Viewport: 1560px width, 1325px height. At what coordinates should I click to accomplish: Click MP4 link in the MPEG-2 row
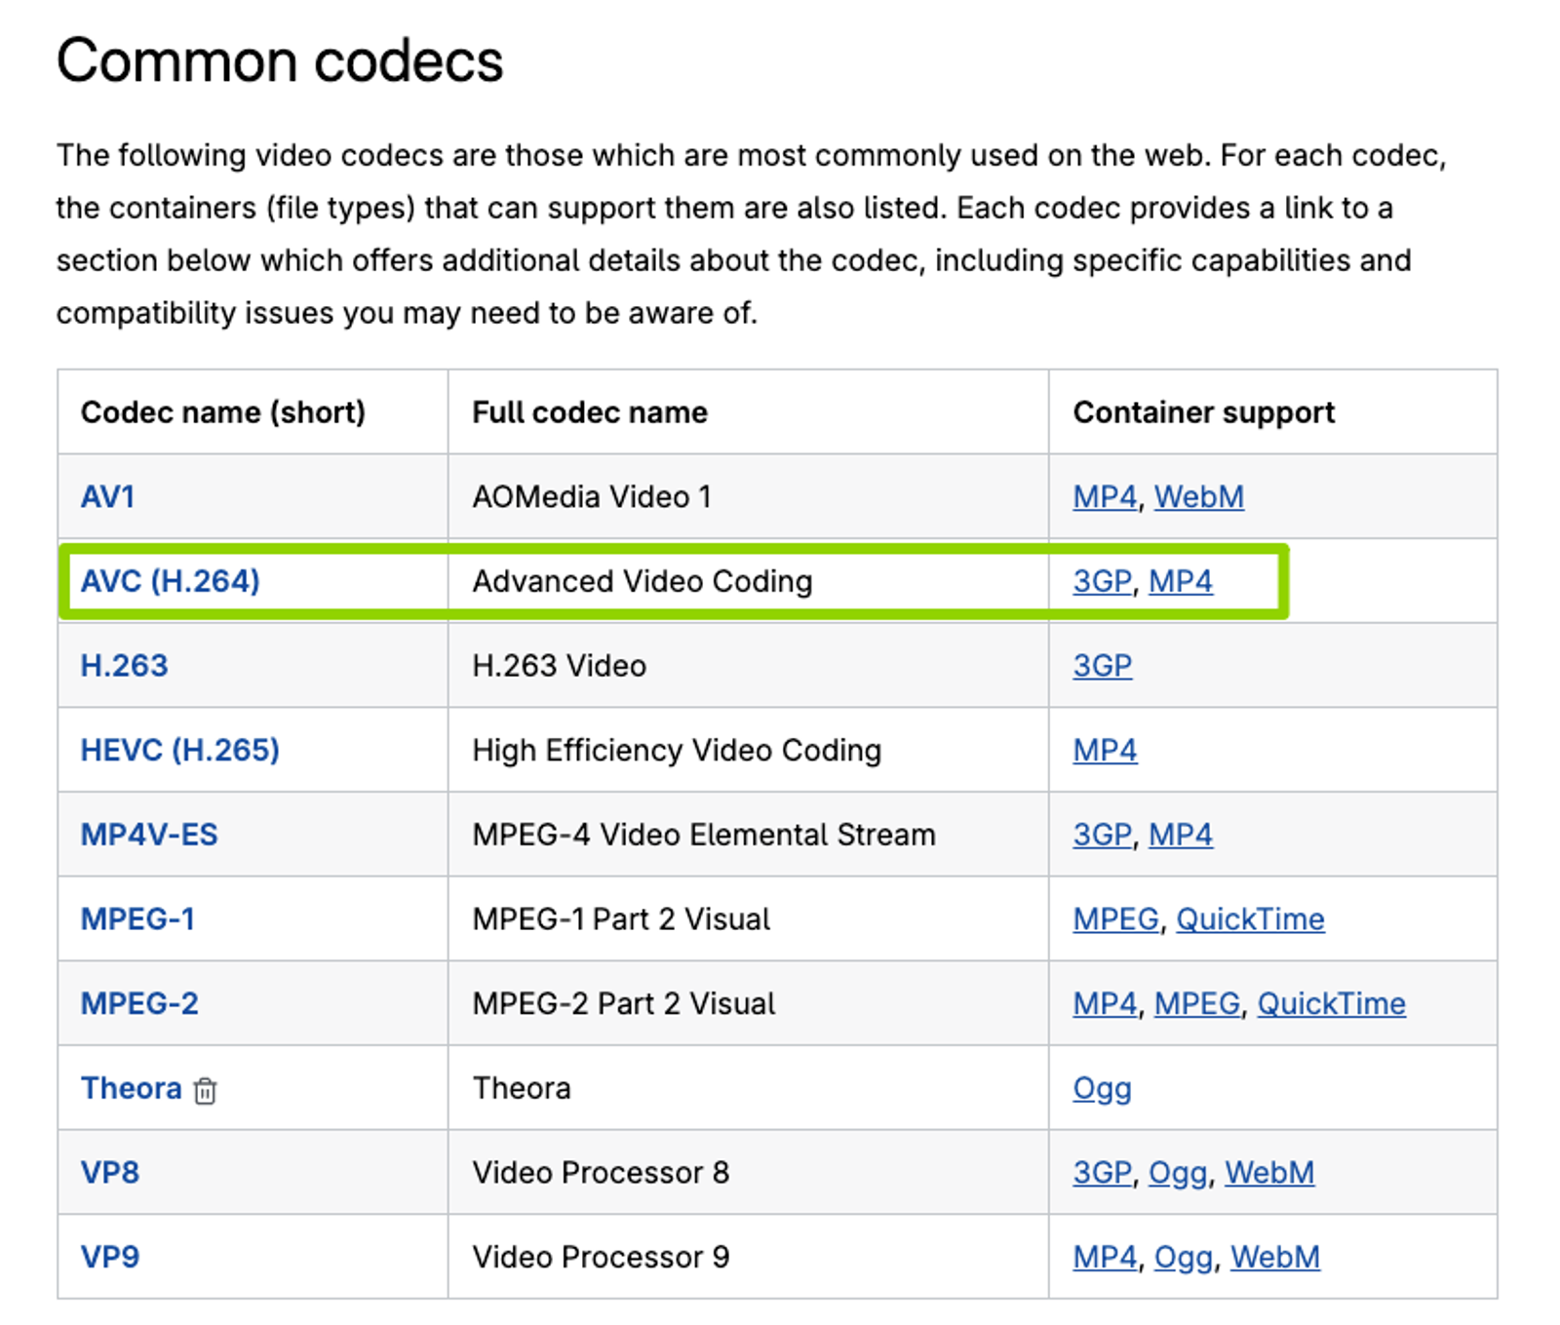pyautogui.click(x=1105, y=1003)
